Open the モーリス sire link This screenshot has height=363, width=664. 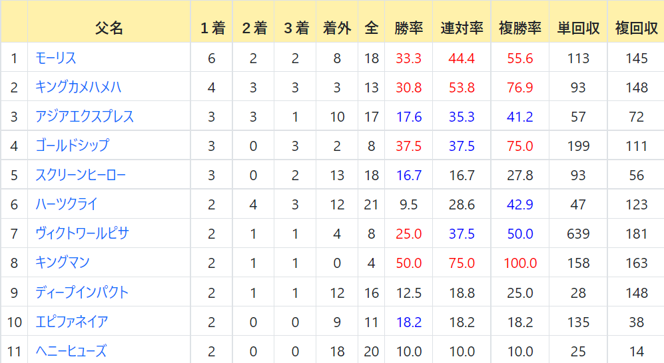click(x=55, y=58)
